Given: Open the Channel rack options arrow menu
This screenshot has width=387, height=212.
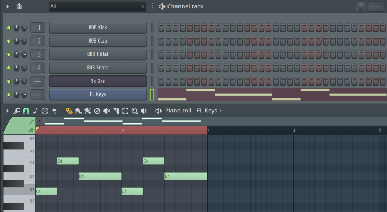Looking at the screenshot, I should pyautogui.click(x=8, y=6).
